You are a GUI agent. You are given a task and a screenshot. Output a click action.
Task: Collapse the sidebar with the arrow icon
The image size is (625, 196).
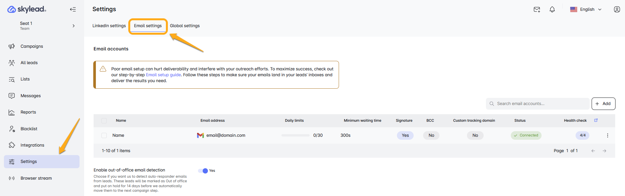click(73, 9)
